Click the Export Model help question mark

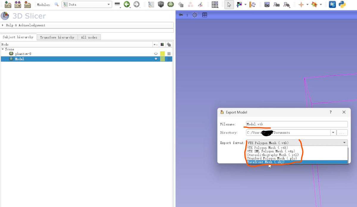[x=331, y=112]
